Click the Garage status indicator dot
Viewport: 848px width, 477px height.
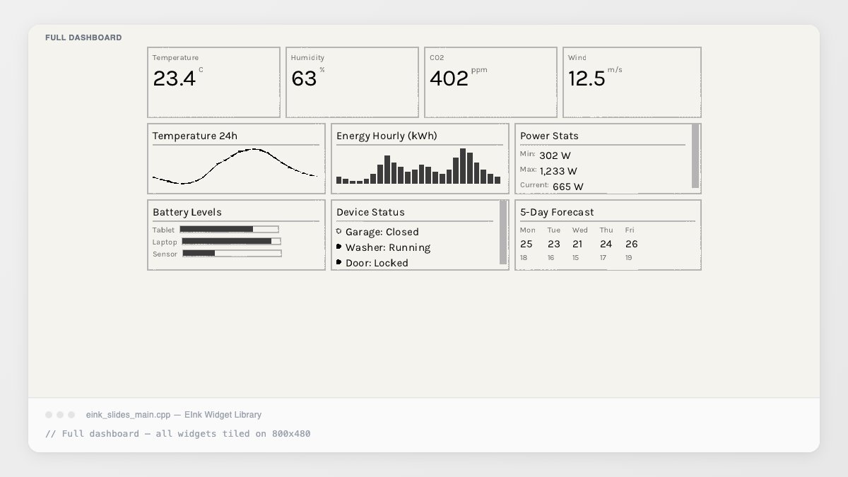tap(338, 231)
